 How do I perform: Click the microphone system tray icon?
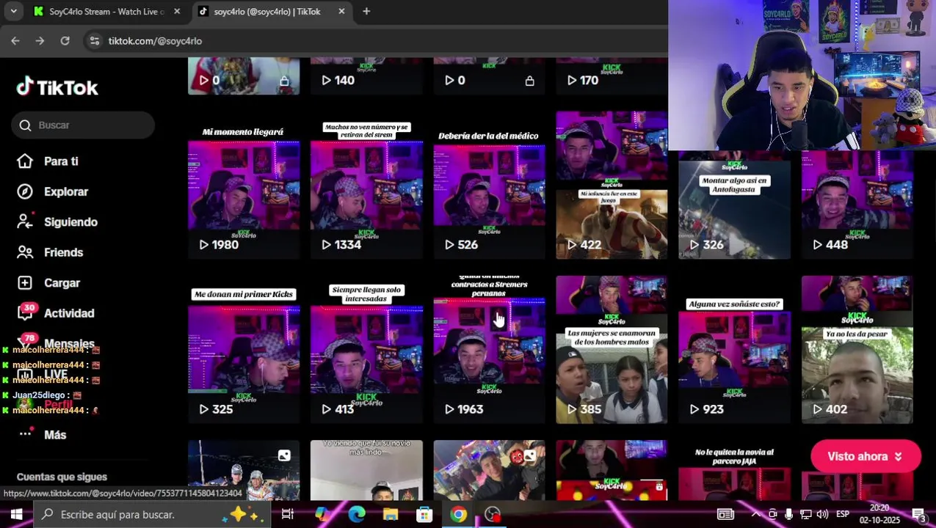[789, 515]
